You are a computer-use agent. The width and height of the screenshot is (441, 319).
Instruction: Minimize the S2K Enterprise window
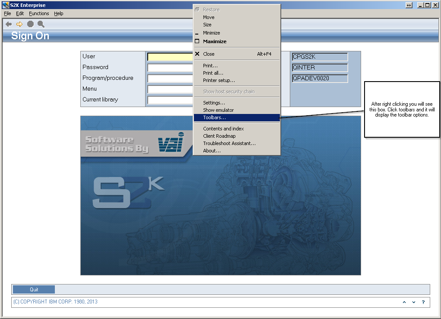[x=420, y=5]
